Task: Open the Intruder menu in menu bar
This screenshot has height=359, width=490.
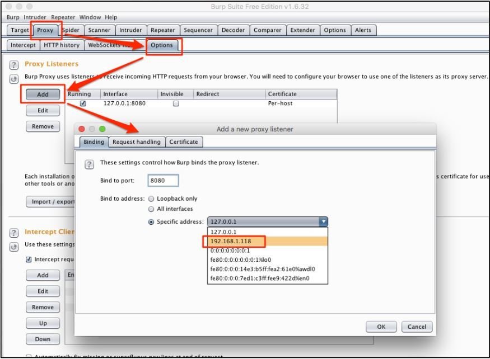Action: 35,17
